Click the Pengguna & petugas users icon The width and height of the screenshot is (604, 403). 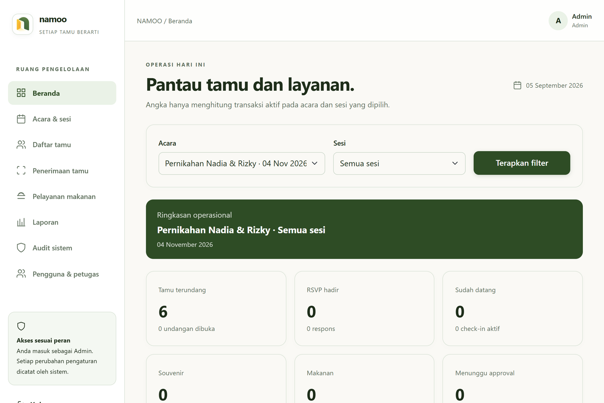[21, 274]
